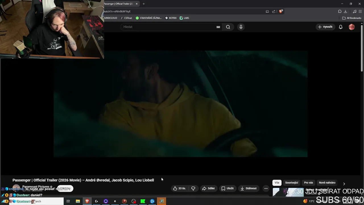Open Logitech G HUB from the taskbar

click(x=96, y=201)
